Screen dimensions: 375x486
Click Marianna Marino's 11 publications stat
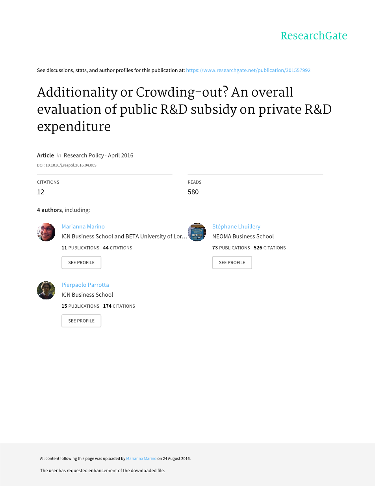tap(80, 248)
